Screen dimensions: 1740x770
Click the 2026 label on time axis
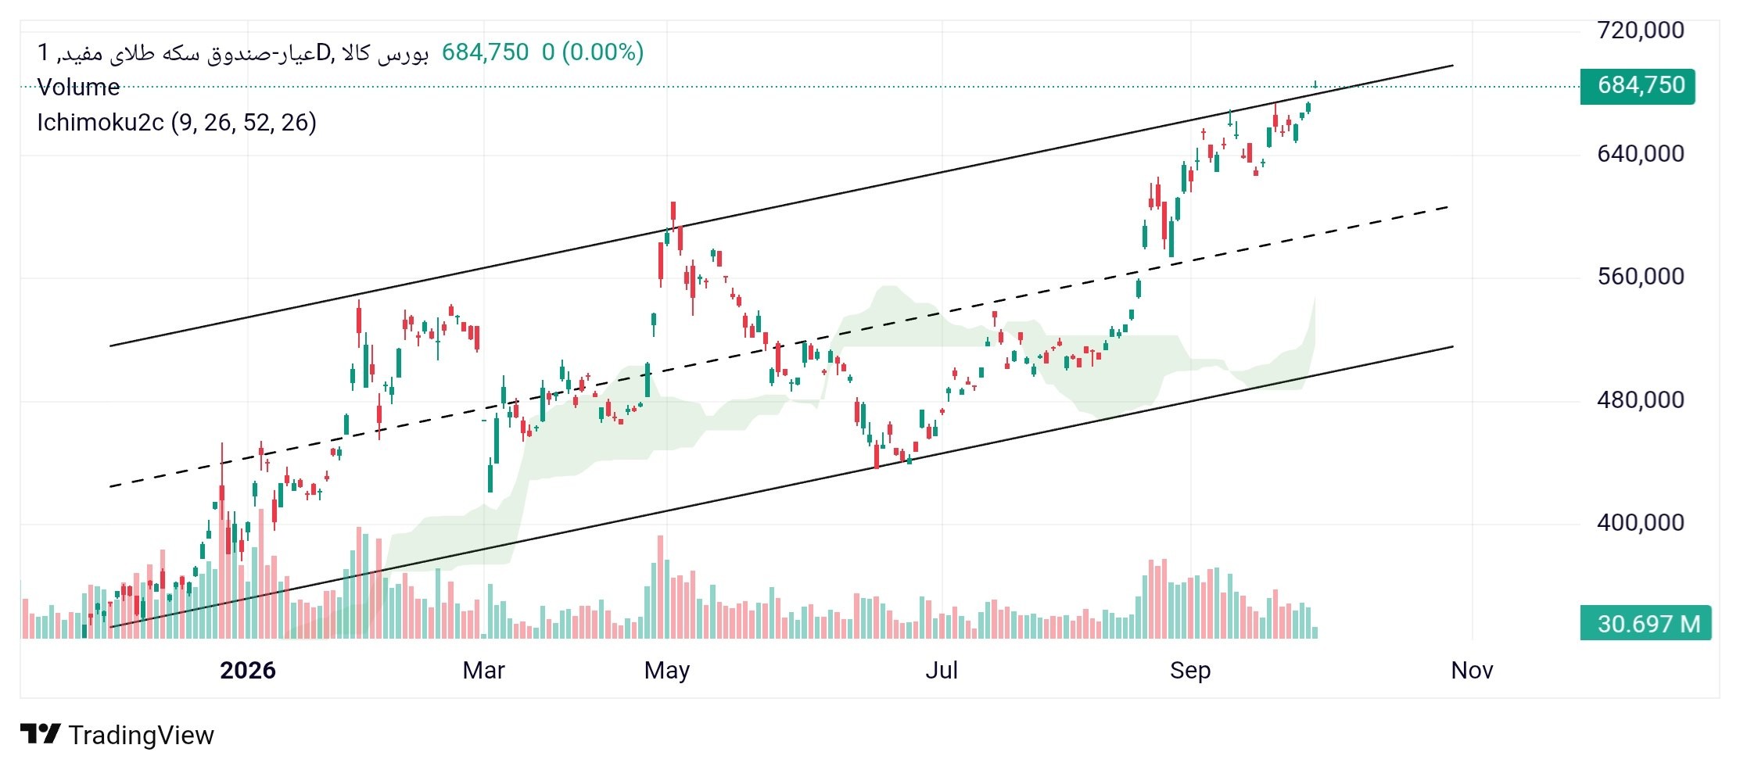tap(248, 670)
